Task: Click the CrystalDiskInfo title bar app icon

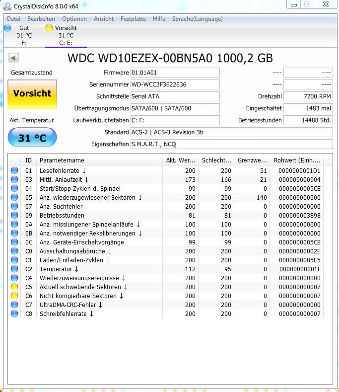Action: point(7,6)
